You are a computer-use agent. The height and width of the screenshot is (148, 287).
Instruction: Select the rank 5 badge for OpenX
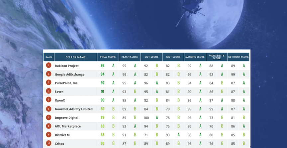48,100
